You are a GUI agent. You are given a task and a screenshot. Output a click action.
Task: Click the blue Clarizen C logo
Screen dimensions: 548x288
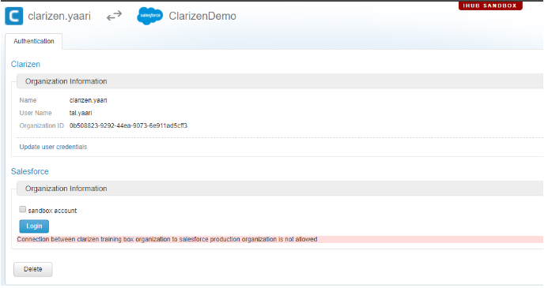tap(14, 16)
